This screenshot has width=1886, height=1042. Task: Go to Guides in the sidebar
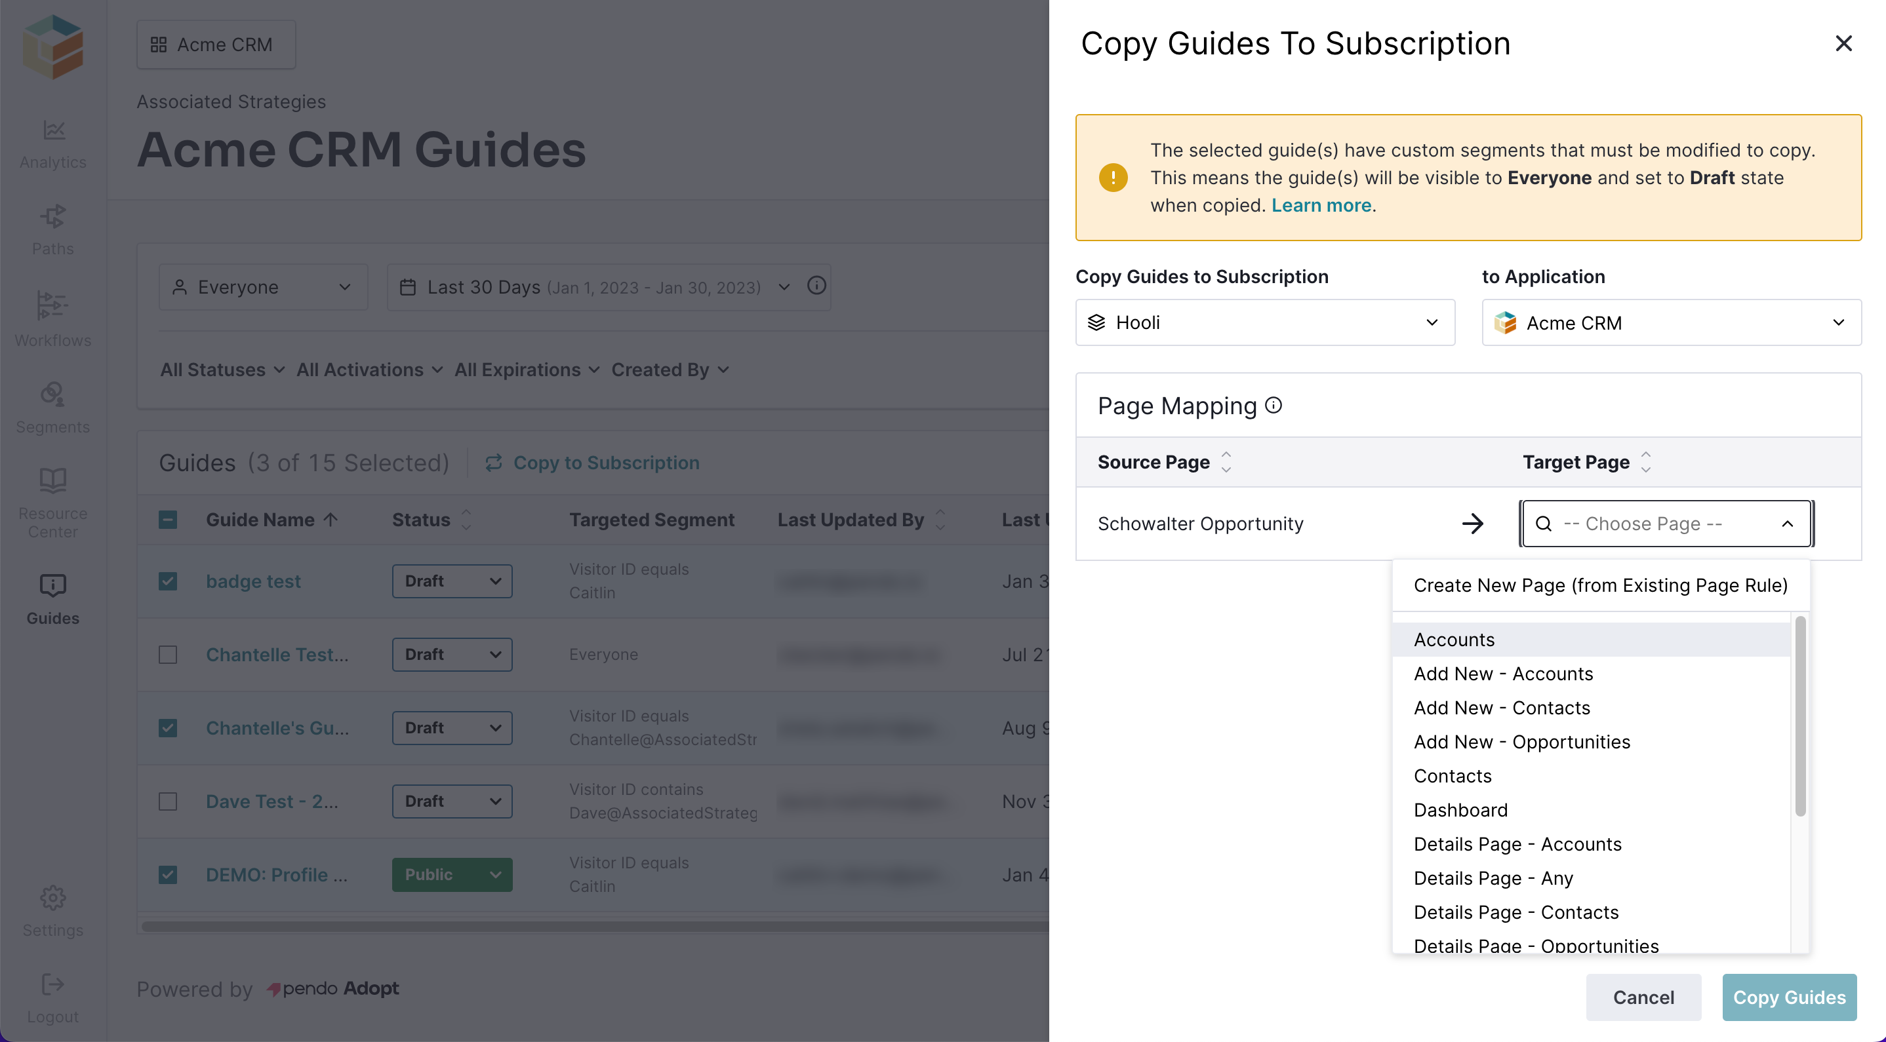(52, 600)
